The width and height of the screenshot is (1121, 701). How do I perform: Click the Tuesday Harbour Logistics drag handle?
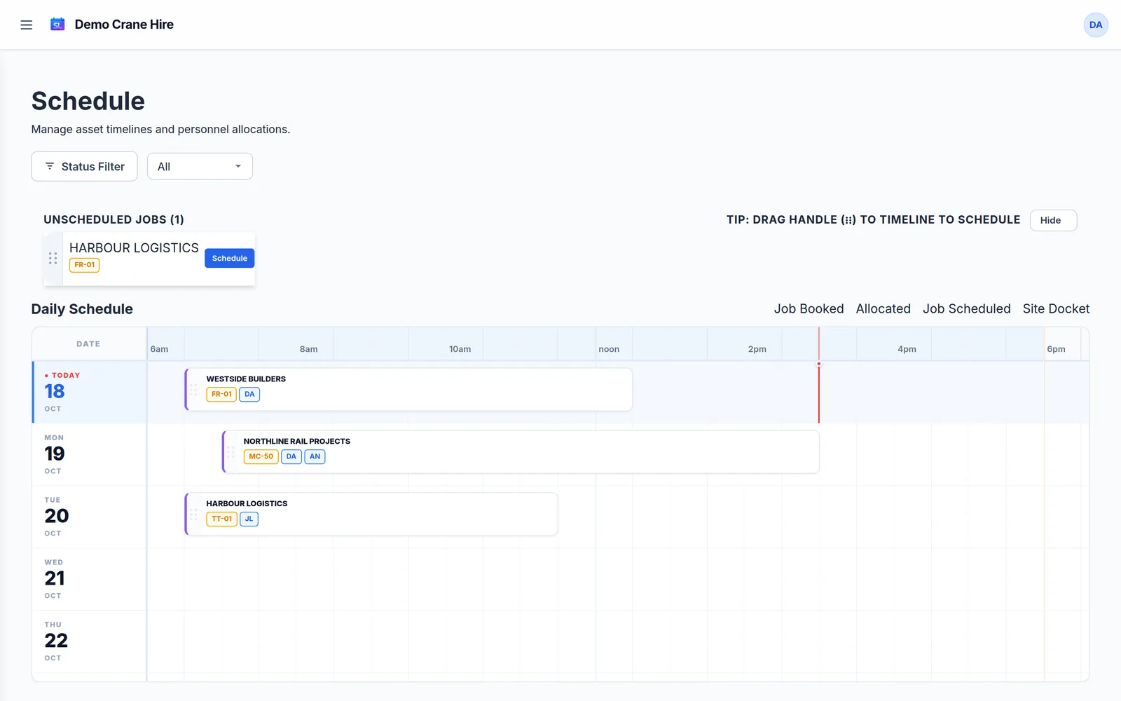point(194,514)
